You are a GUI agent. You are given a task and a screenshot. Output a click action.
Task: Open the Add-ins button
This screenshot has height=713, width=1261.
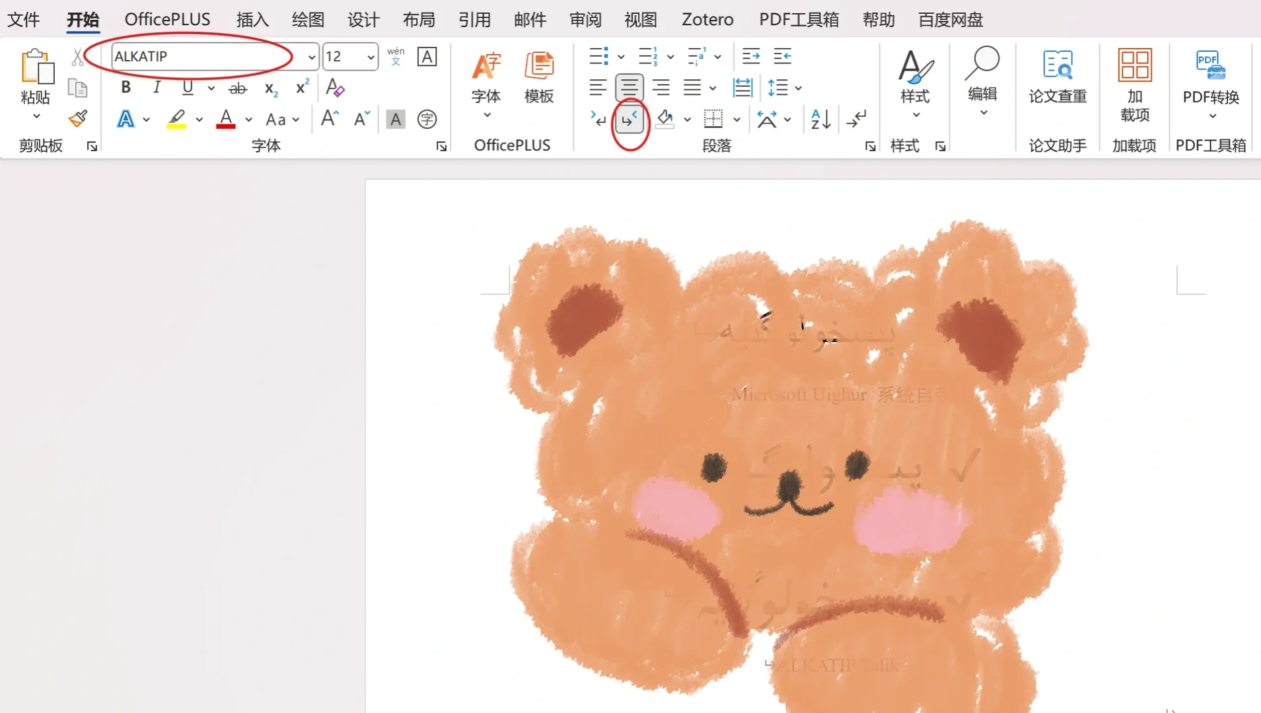click(1135, 86)
